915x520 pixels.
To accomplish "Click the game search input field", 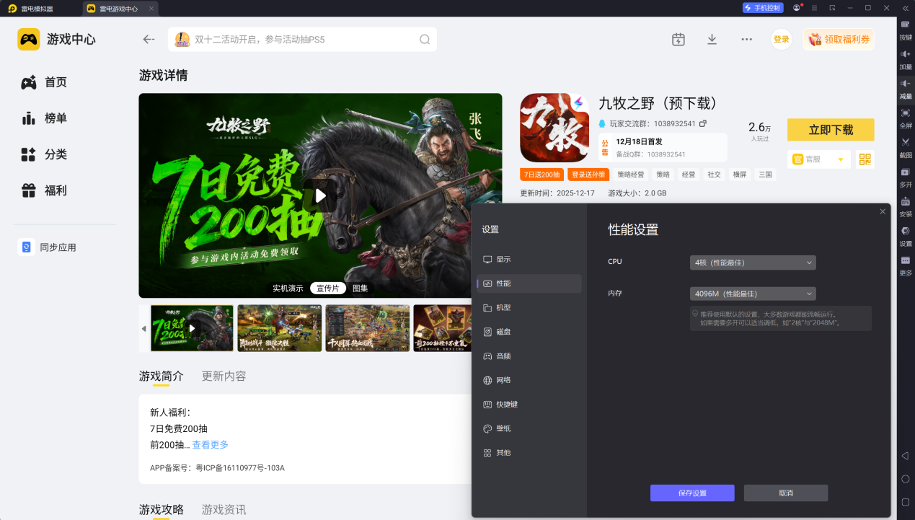I will tap(303, 40).
